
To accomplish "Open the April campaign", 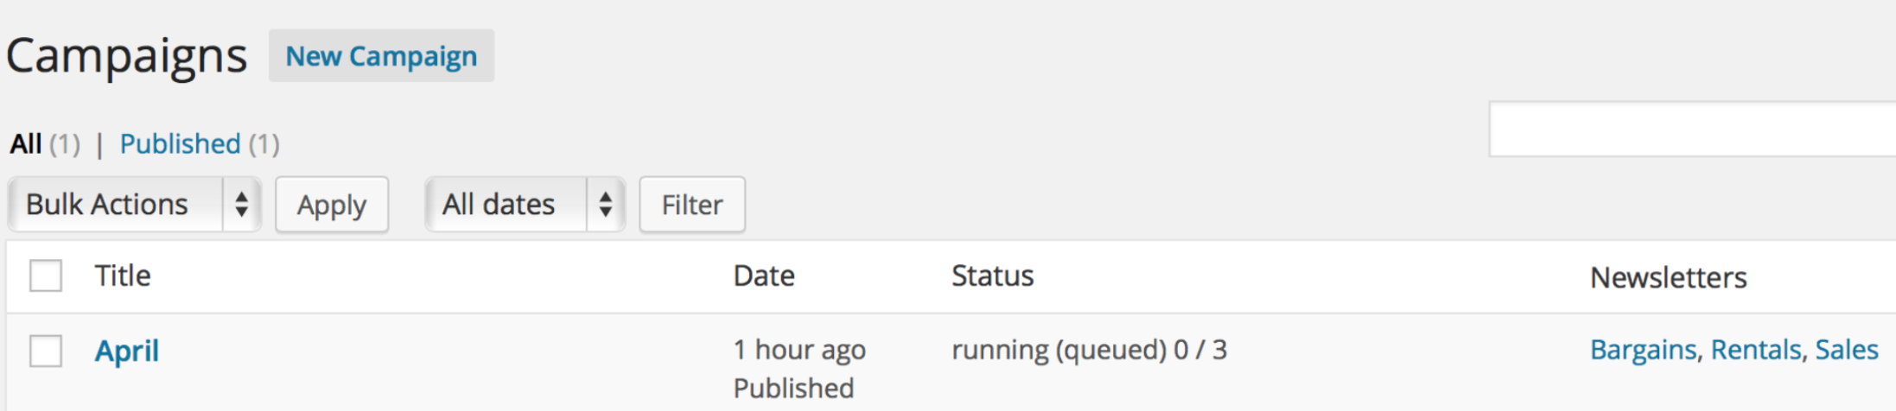I will click(127, 351).
